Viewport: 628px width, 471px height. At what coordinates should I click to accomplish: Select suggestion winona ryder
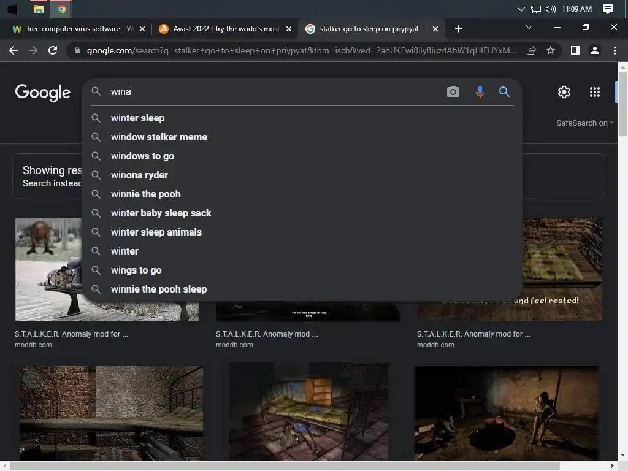click(302, 175)
